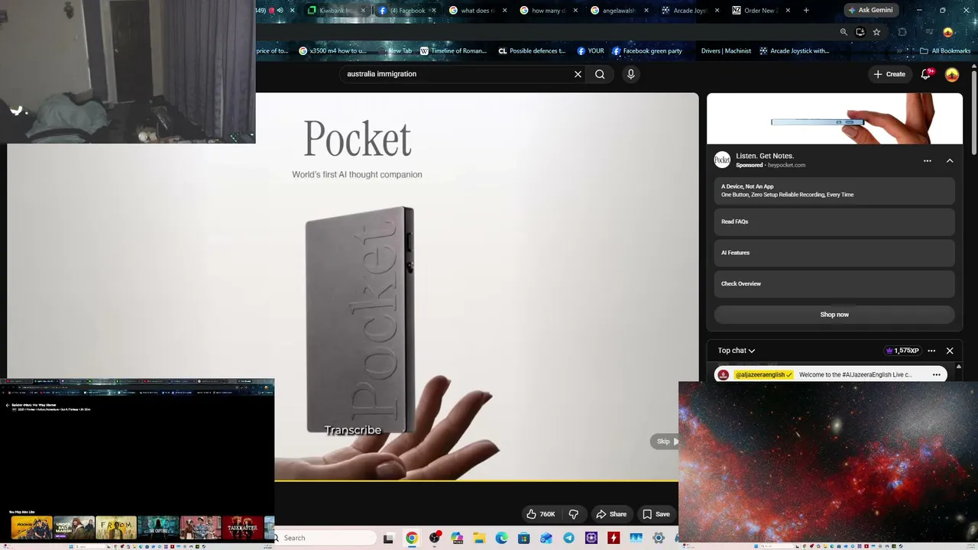The image size is (978, 550).
Task: Click the 1,575XP badge
Action: (x=902, y=351)
